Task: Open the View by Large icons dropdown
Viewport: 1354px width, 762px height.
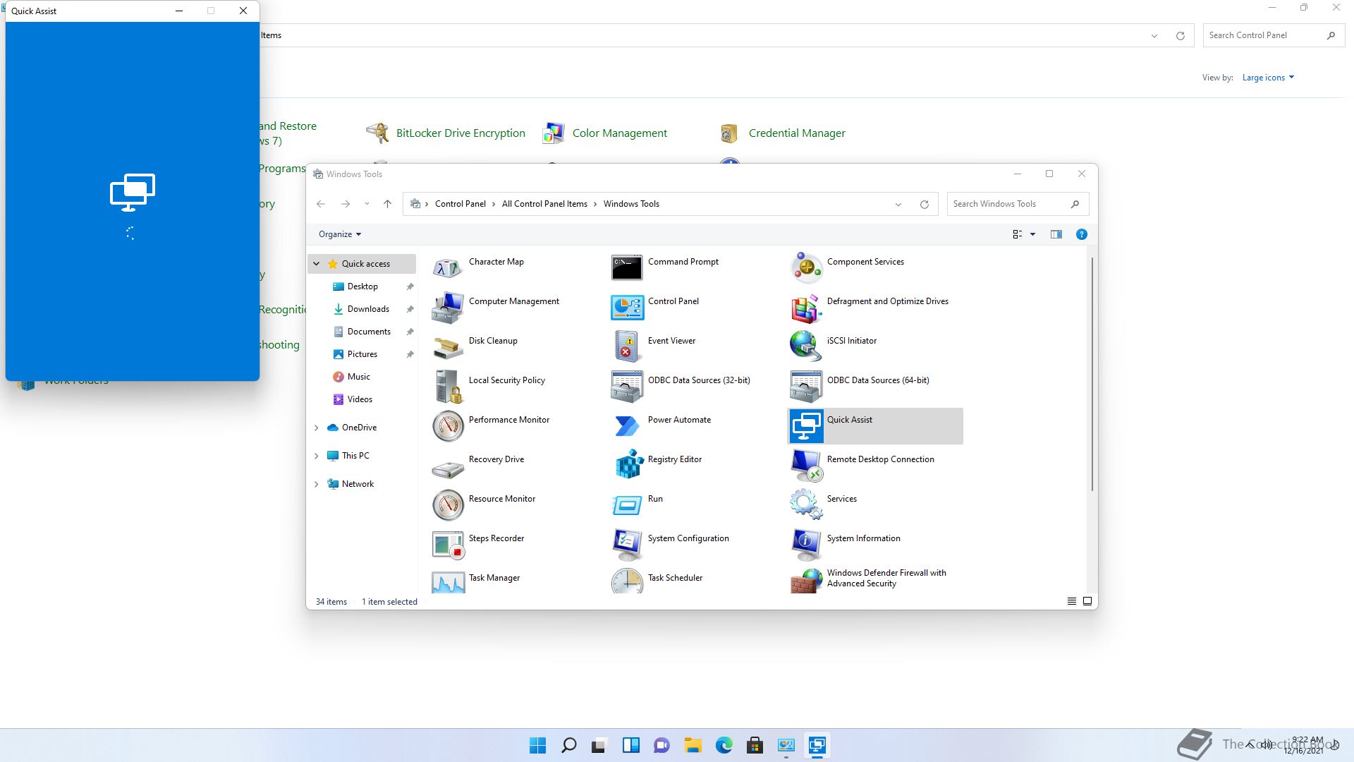Action: pos(1267,78)
